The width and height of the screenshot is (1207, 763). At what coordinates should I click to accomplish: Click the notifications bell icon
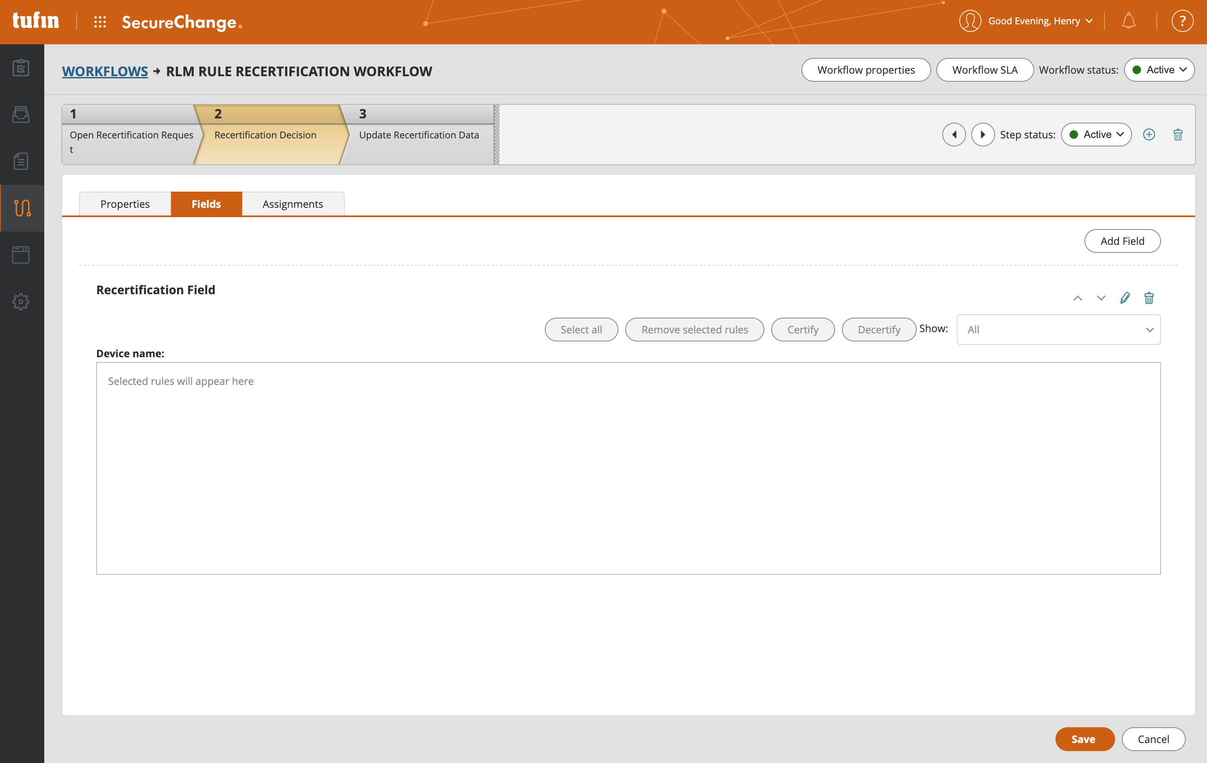(x=1128, y=21)
